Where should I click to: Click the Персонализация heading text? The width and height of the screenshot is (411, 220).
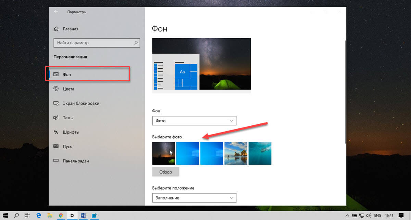coord(70,57)
